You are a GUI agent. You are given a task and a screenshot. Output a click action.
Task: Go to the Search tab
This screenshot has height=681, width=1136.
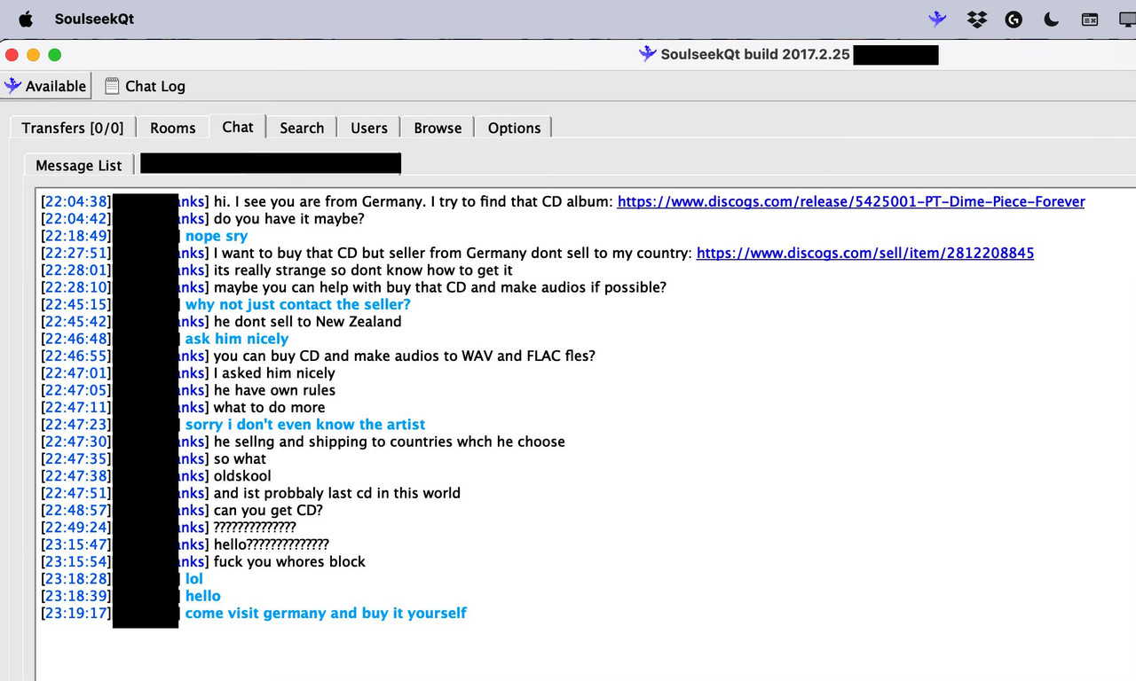tap(302, 128)
